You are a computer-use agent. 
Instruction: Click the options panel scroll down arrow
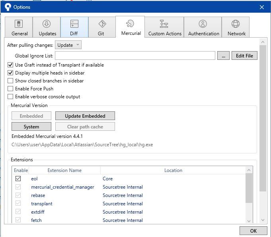[263, 220]
